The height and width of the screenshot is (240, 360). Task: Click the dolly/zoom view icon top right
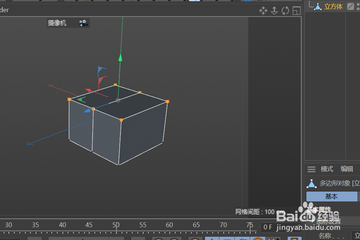(274, 11)
